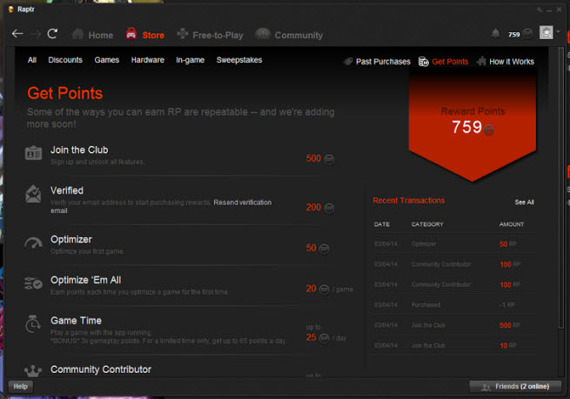Open Past Purchases
The height and width of the screenshot is (399, 570).
(378, 62)
